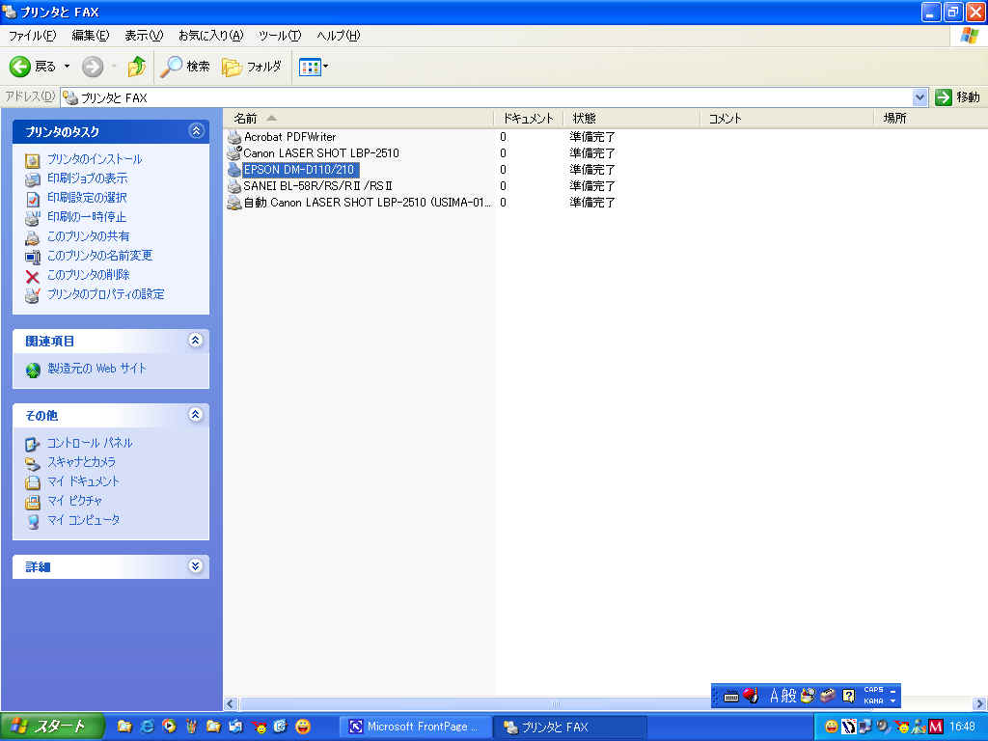Image resolution: width=988 pixels, height=741 pixels.
Task: Click the 準備完了 status of Acrobat PDFWriter
Action: pyautogui.click(x=592, y=137)
